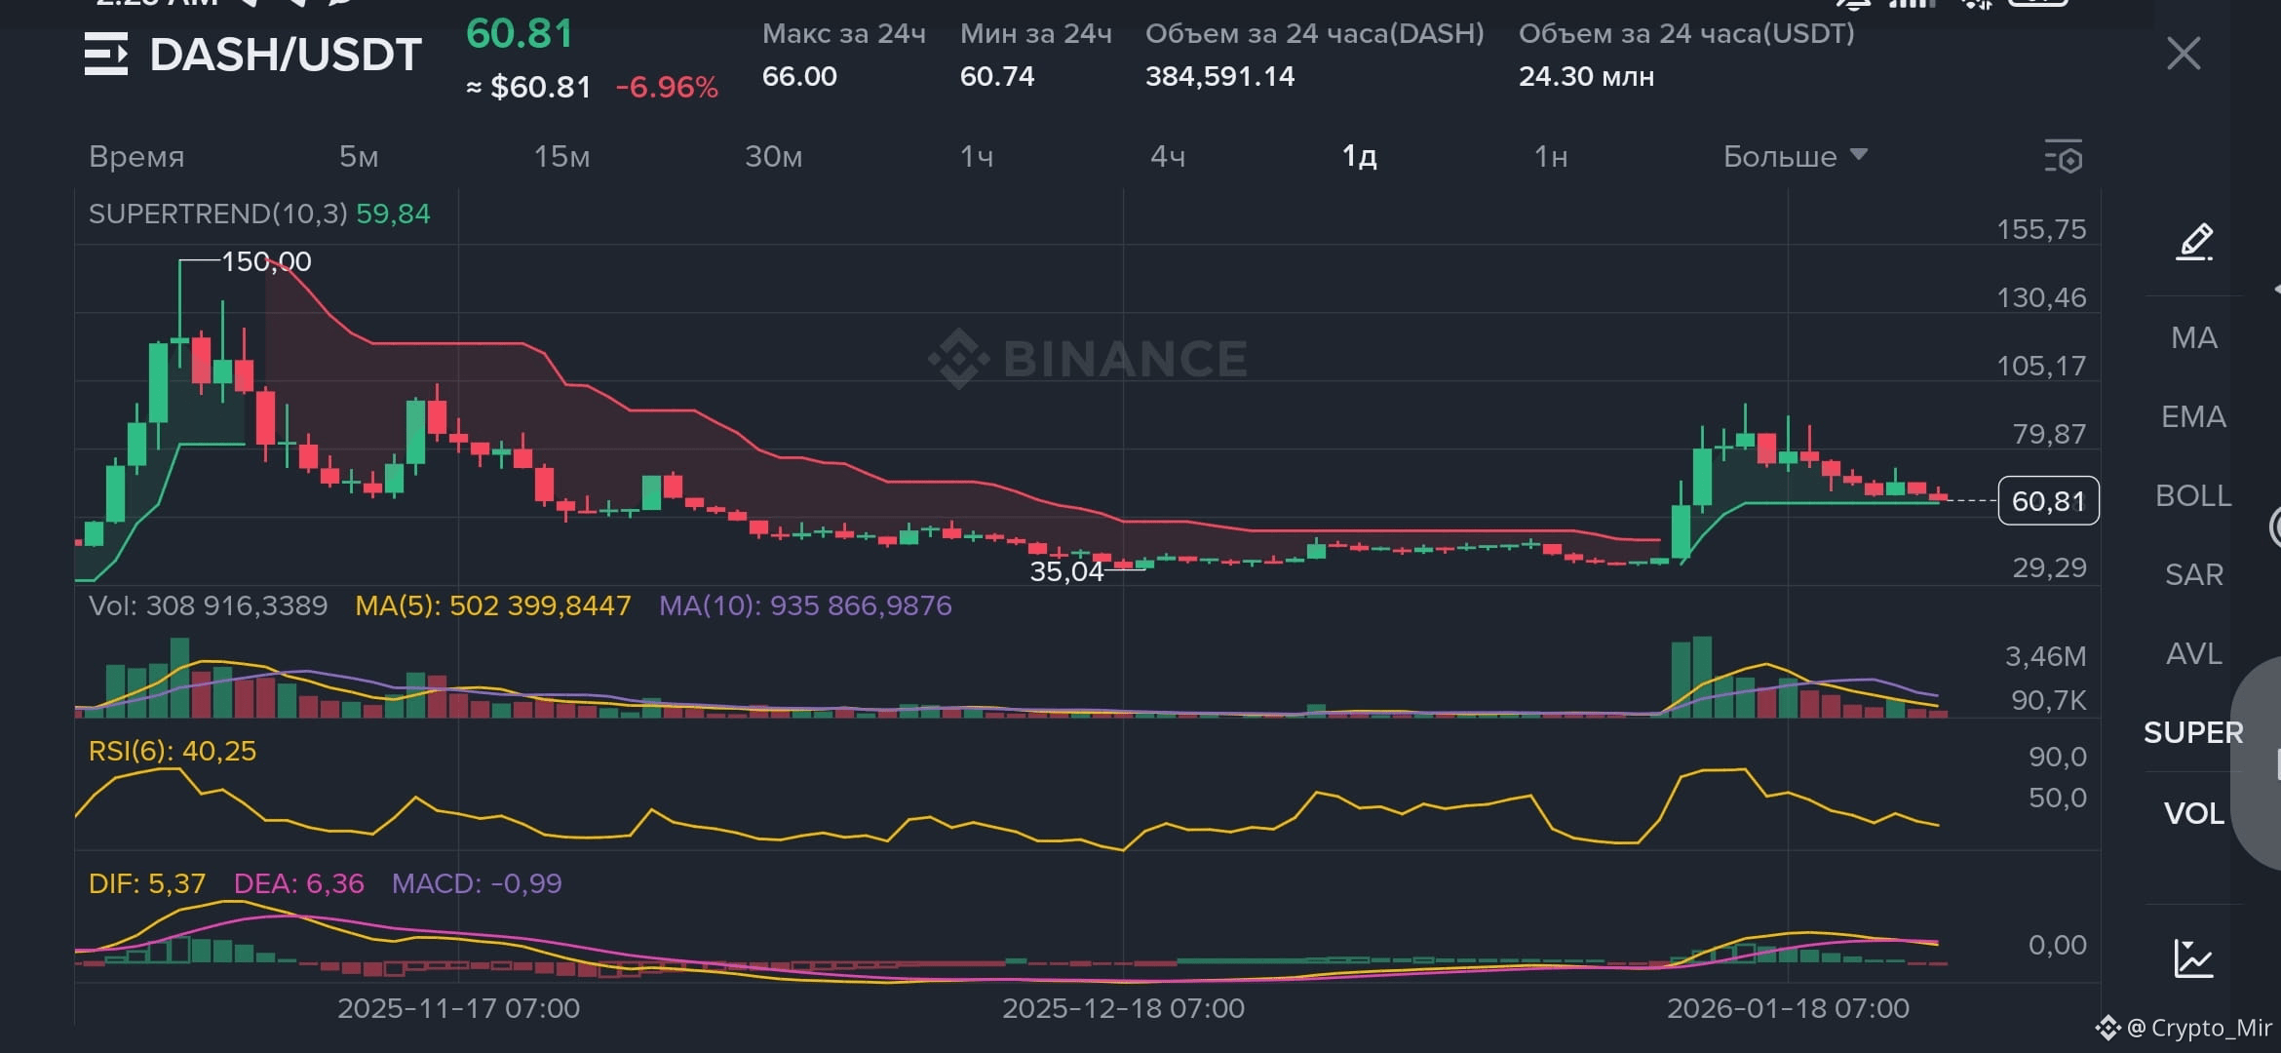Toggle the MA indicator
Screen dimensions: 2281x1053
pos(2194,337)
